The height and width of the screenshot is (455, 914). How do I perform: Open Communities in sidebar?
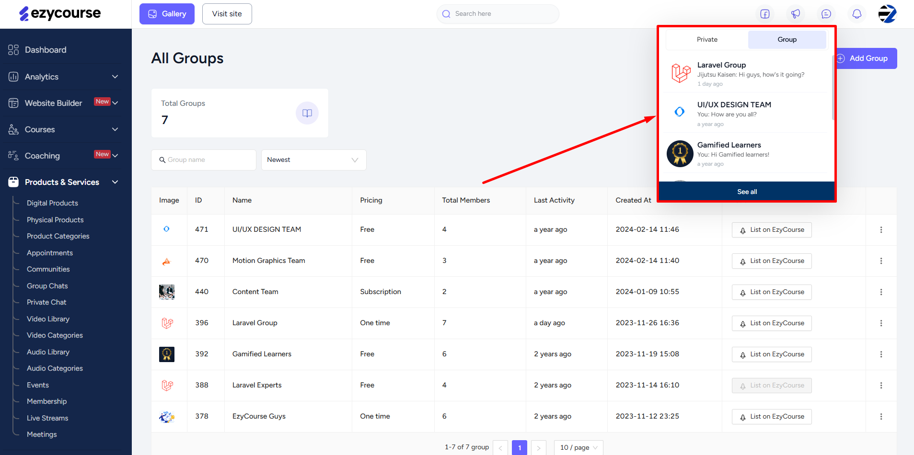tap(48, 269)
